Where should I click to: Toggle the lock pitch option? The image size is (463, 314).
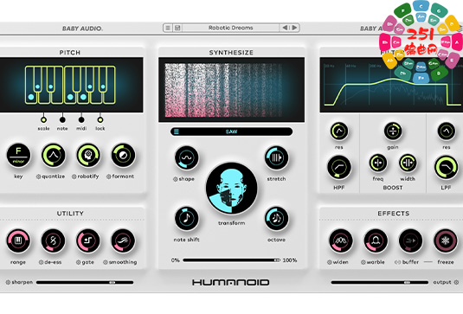point(100,120)
